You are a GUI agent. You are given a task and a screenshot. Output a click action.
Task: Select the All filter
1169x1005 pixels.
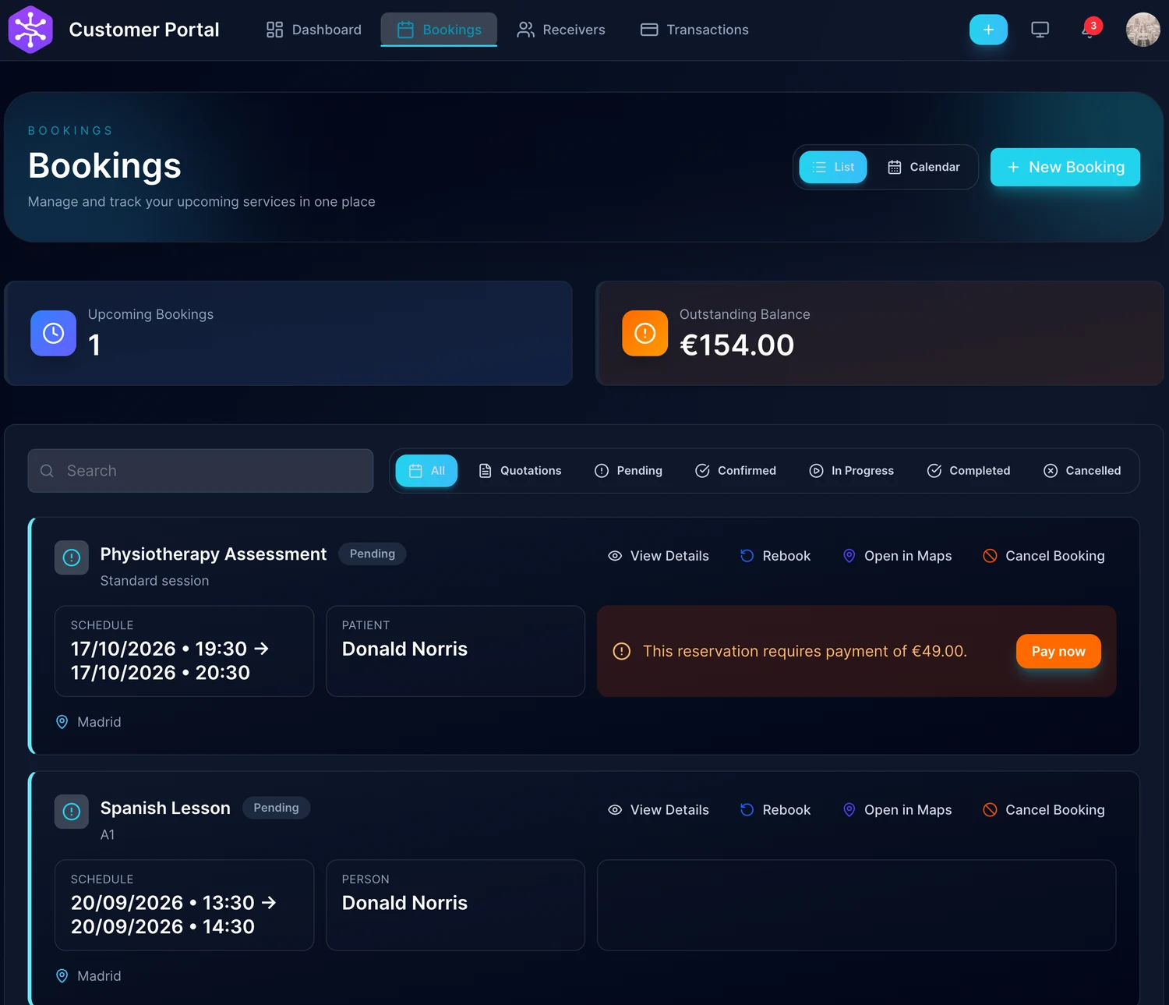pos(426,471)
